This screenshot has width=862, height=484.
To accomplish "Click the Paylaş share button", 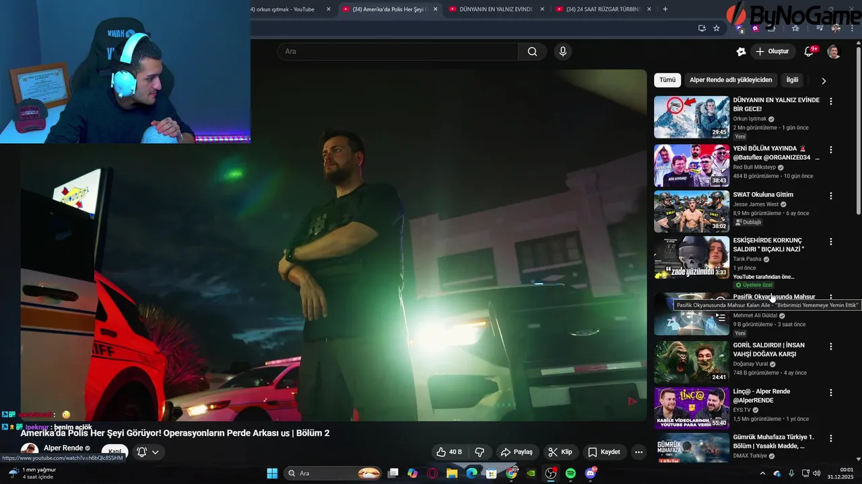I will [x=517, y=452].
